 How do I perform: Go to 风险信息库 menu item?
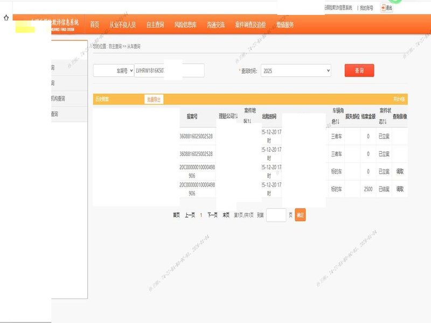185,25
